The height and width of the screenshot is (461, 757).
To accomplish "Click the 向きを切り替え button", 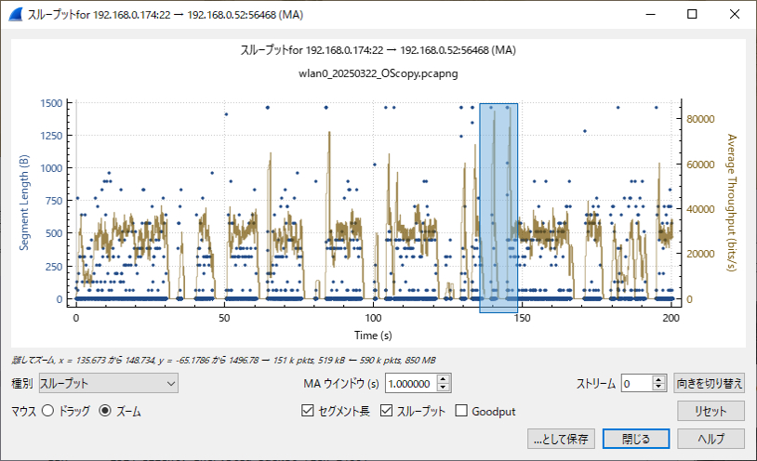I will click(x=709, y=383).
